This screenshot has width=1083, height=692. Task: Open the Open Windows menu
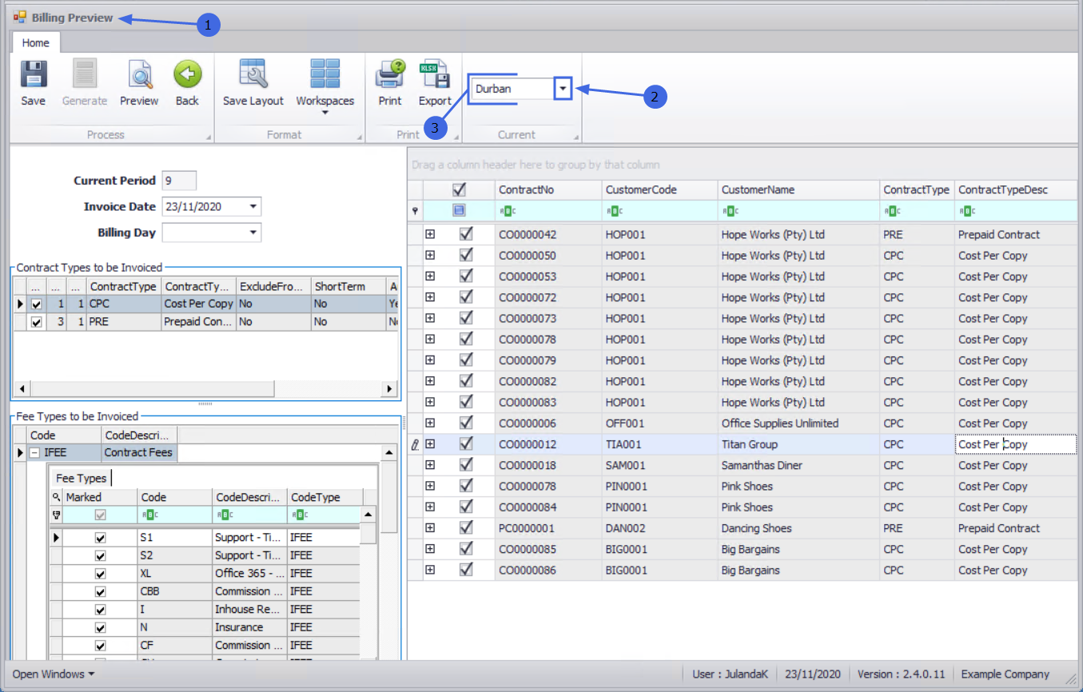(x=53, y=674)
